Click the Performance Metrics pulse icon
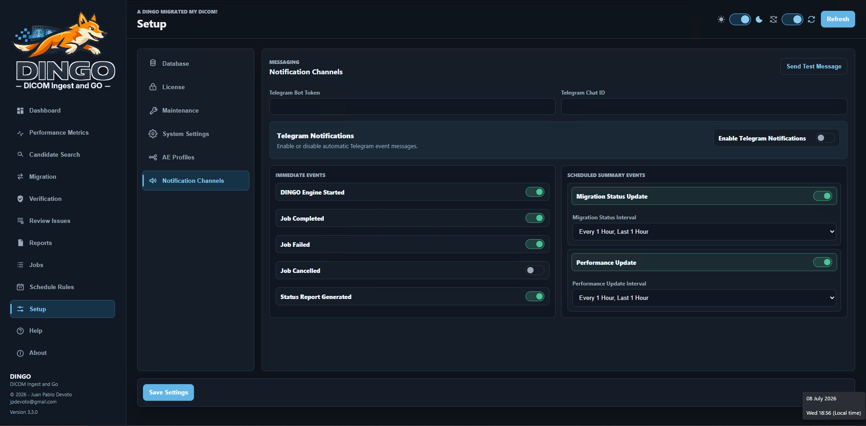 tap(20, 133)
